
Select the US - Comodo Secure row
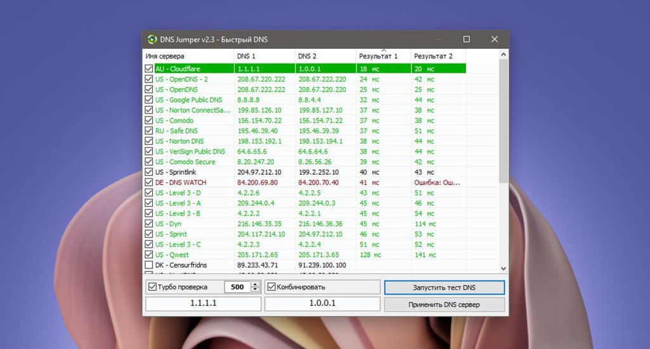tap(304, 162)
